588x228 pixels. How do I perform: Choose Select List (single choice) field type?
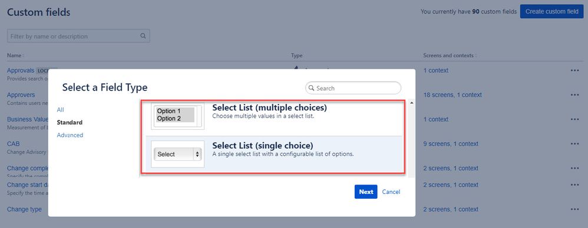click(x=274, y=154)
